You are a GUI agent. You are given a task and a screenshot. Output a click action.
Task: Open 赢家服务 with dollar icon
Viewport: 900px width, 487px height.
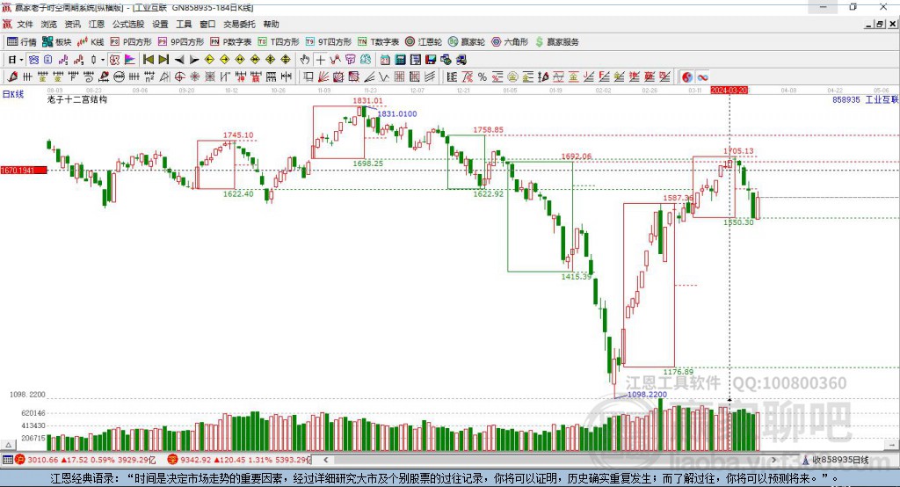click(x=556, y=42)
